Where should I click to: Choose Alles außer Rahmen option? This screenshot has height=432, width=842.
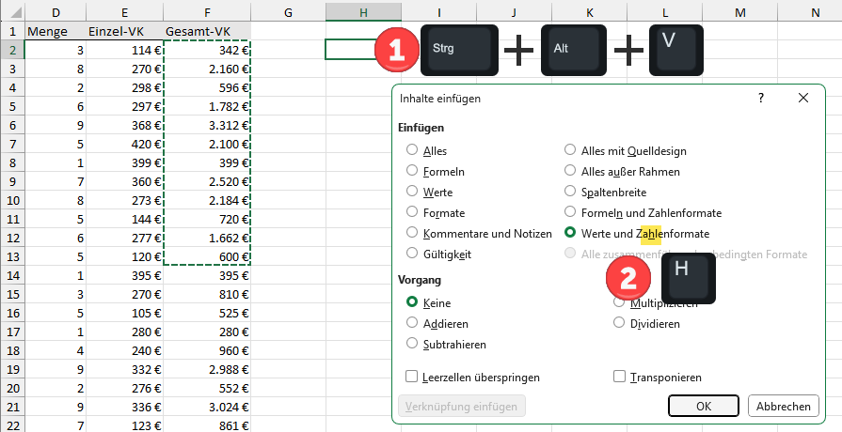tap(570, 171)
